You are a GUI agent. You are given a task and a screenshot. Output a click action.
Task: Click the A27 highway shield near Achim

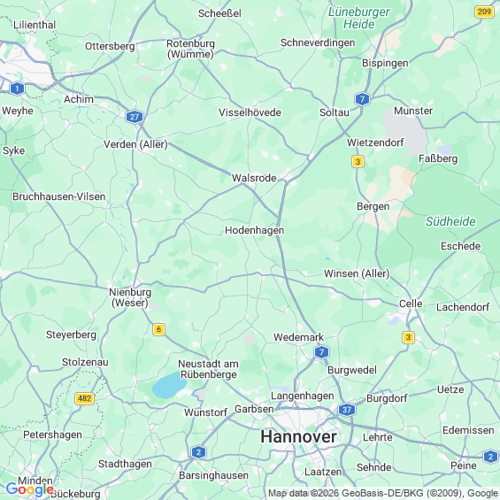(135, 117)
